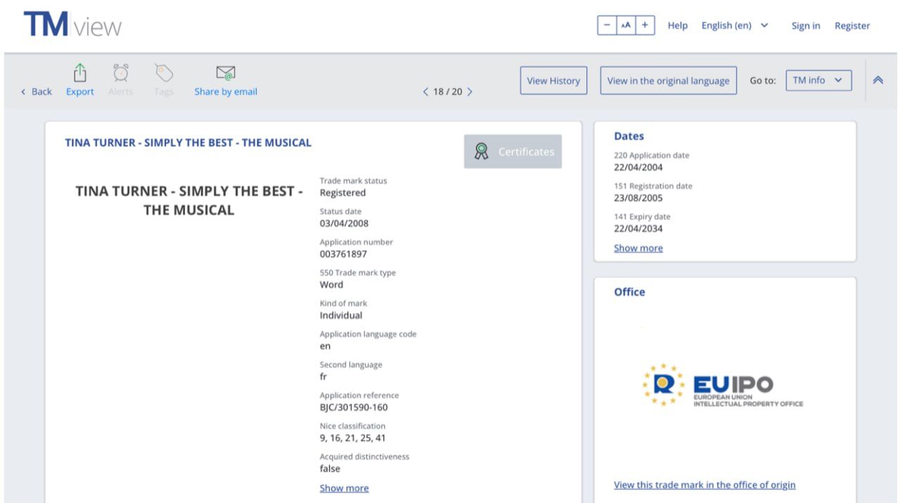The width and height of the screenshot is (900, 503).
Task: Open the Alerts alarm clock icon
Action: (121, 73)
